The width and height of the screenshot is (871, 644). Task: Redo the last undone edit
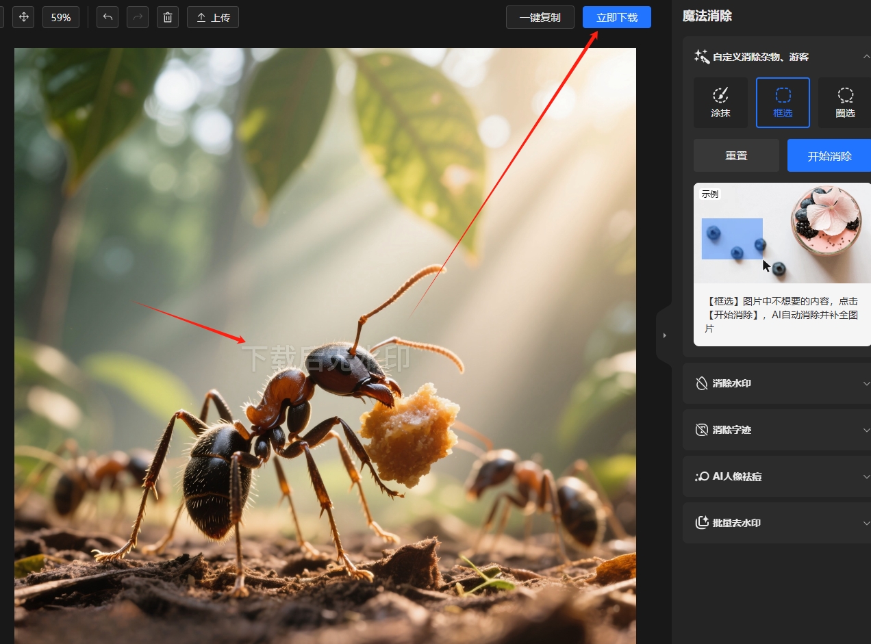[x=138, y=17]
